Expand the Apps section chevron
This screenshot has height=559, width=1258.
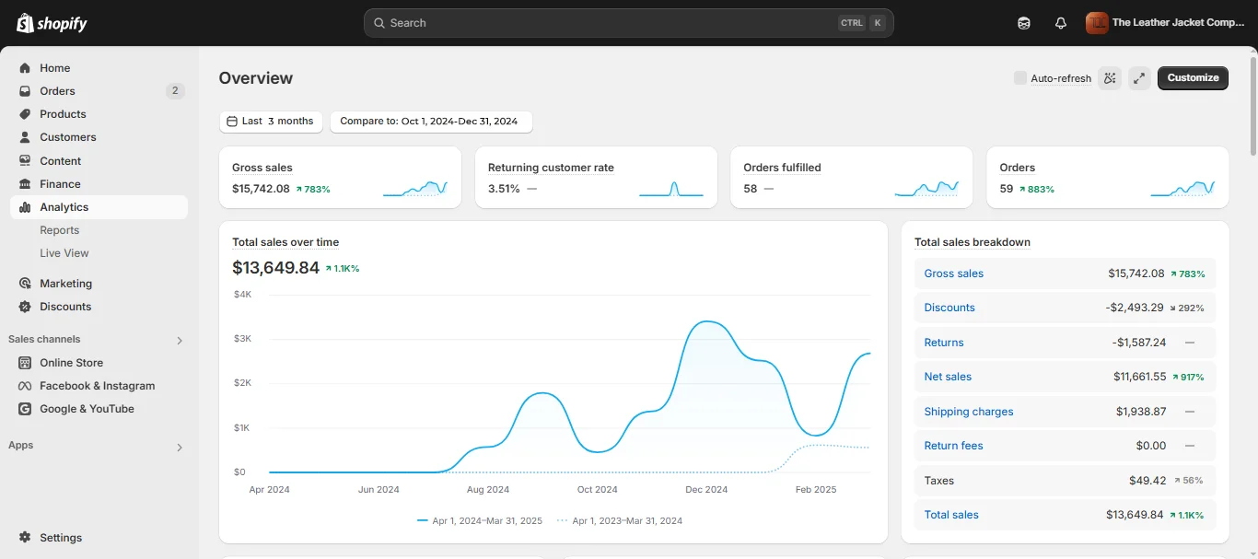[x=180, y=447]
